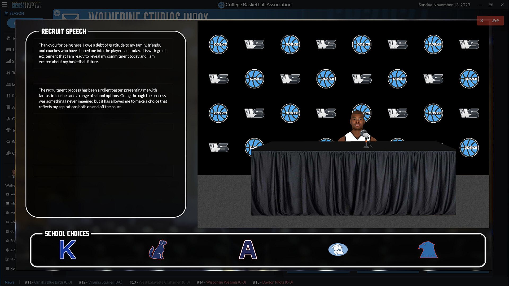Click the search magnifier sidebar icon

tap(8, 142)
